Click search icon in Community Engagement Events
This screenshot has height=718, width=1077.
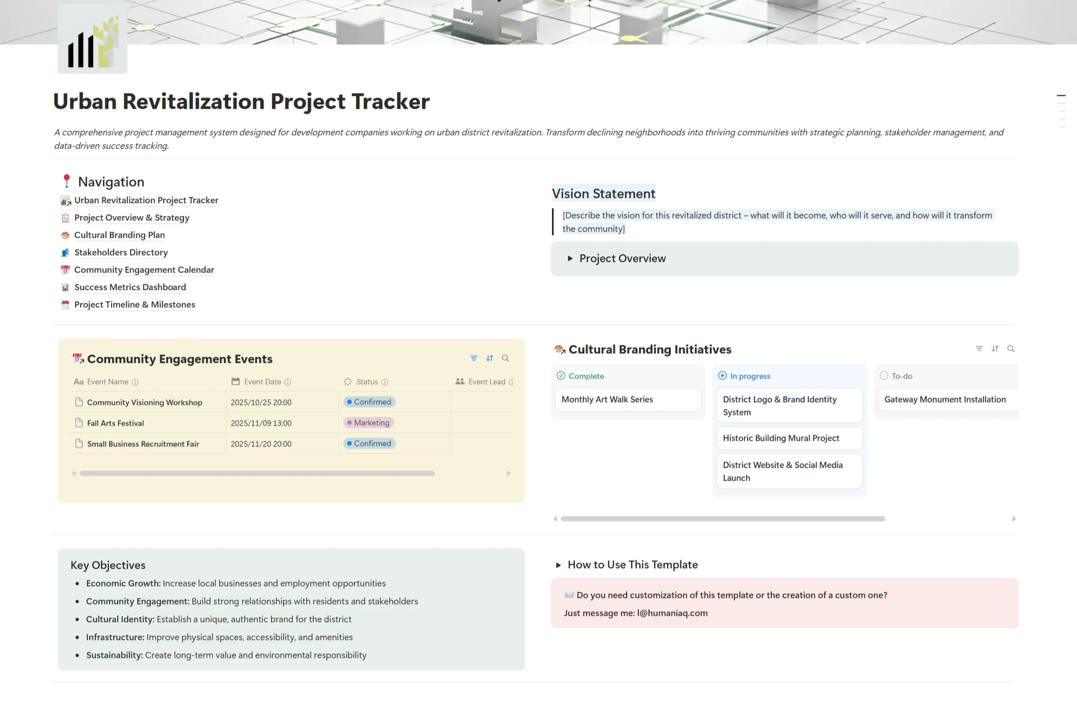click(x=505, y=358)
